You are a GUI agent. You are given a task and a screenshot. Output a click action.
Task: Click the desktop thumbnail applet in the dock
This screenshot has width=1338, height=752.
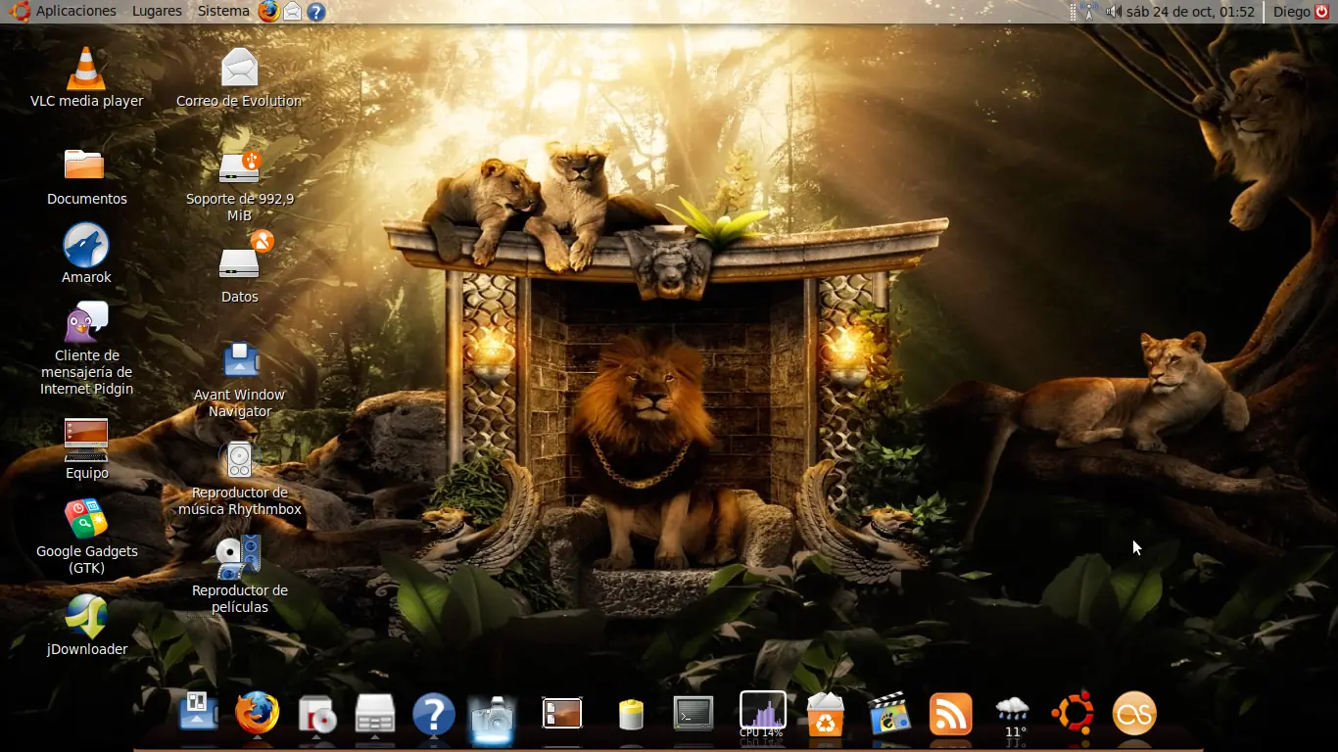click(x=562, y=713)
